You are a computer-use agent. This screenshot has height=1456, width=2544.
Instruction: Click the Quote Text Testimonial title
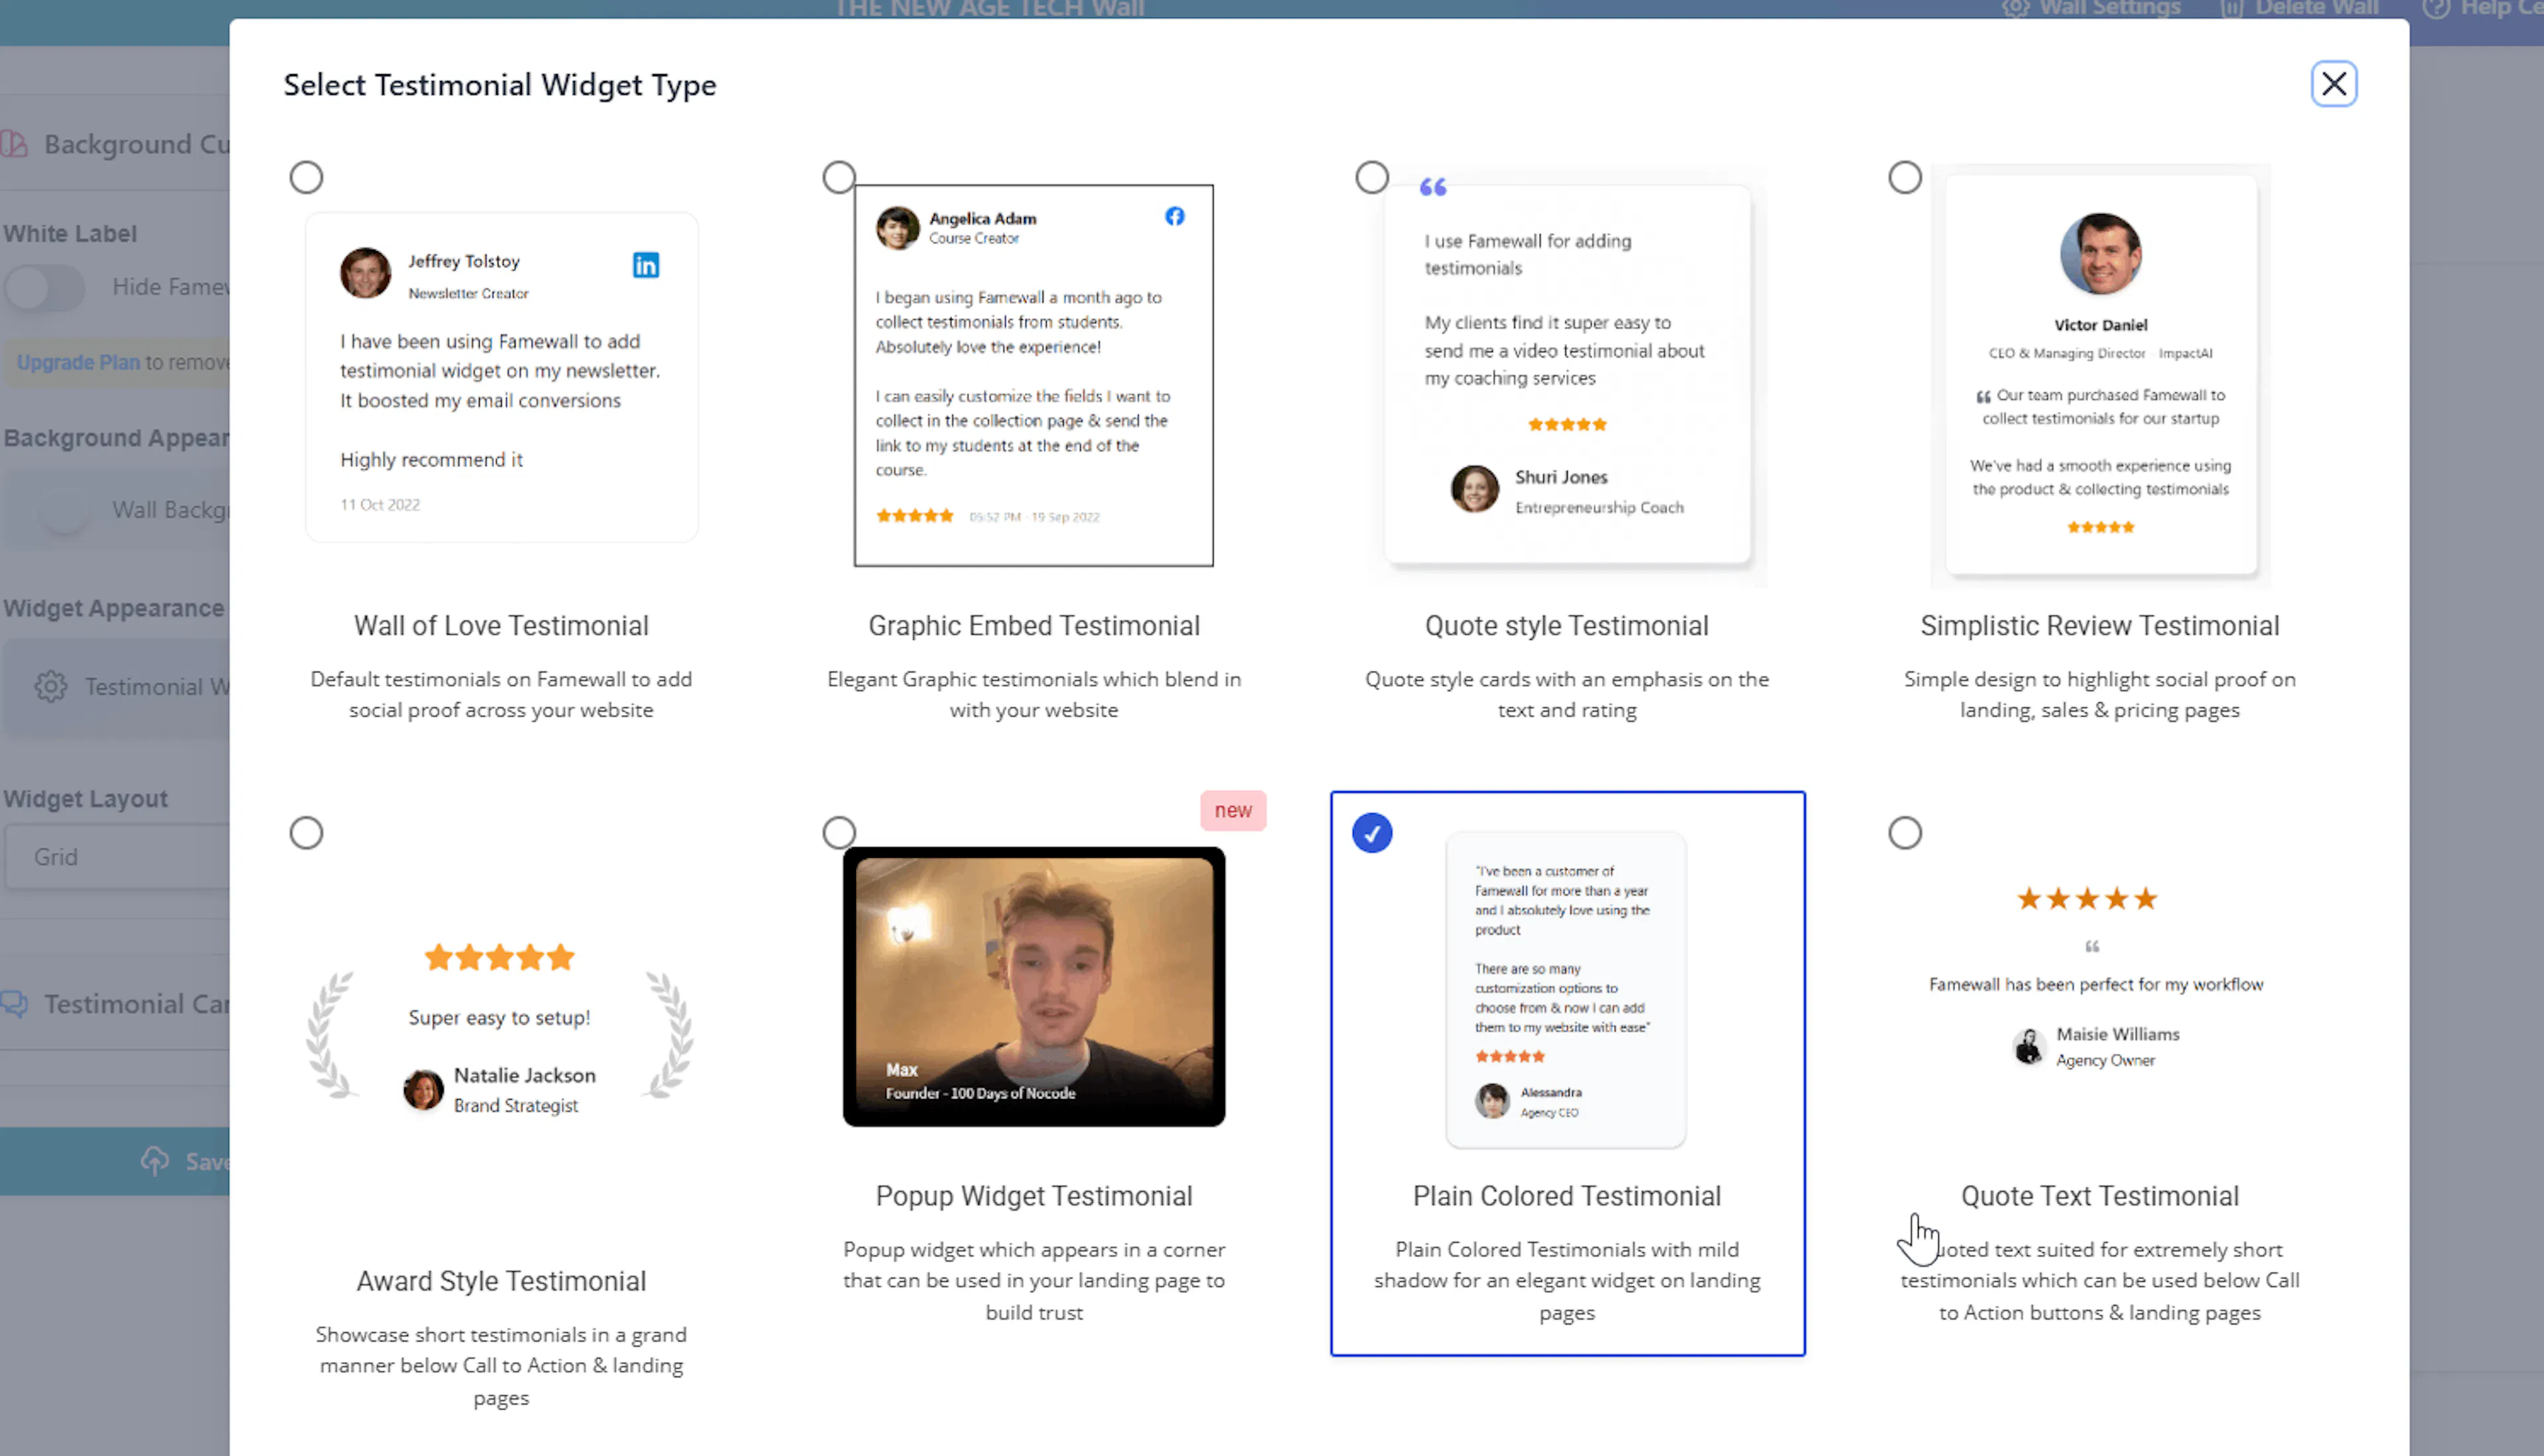pos(2099,1196)
